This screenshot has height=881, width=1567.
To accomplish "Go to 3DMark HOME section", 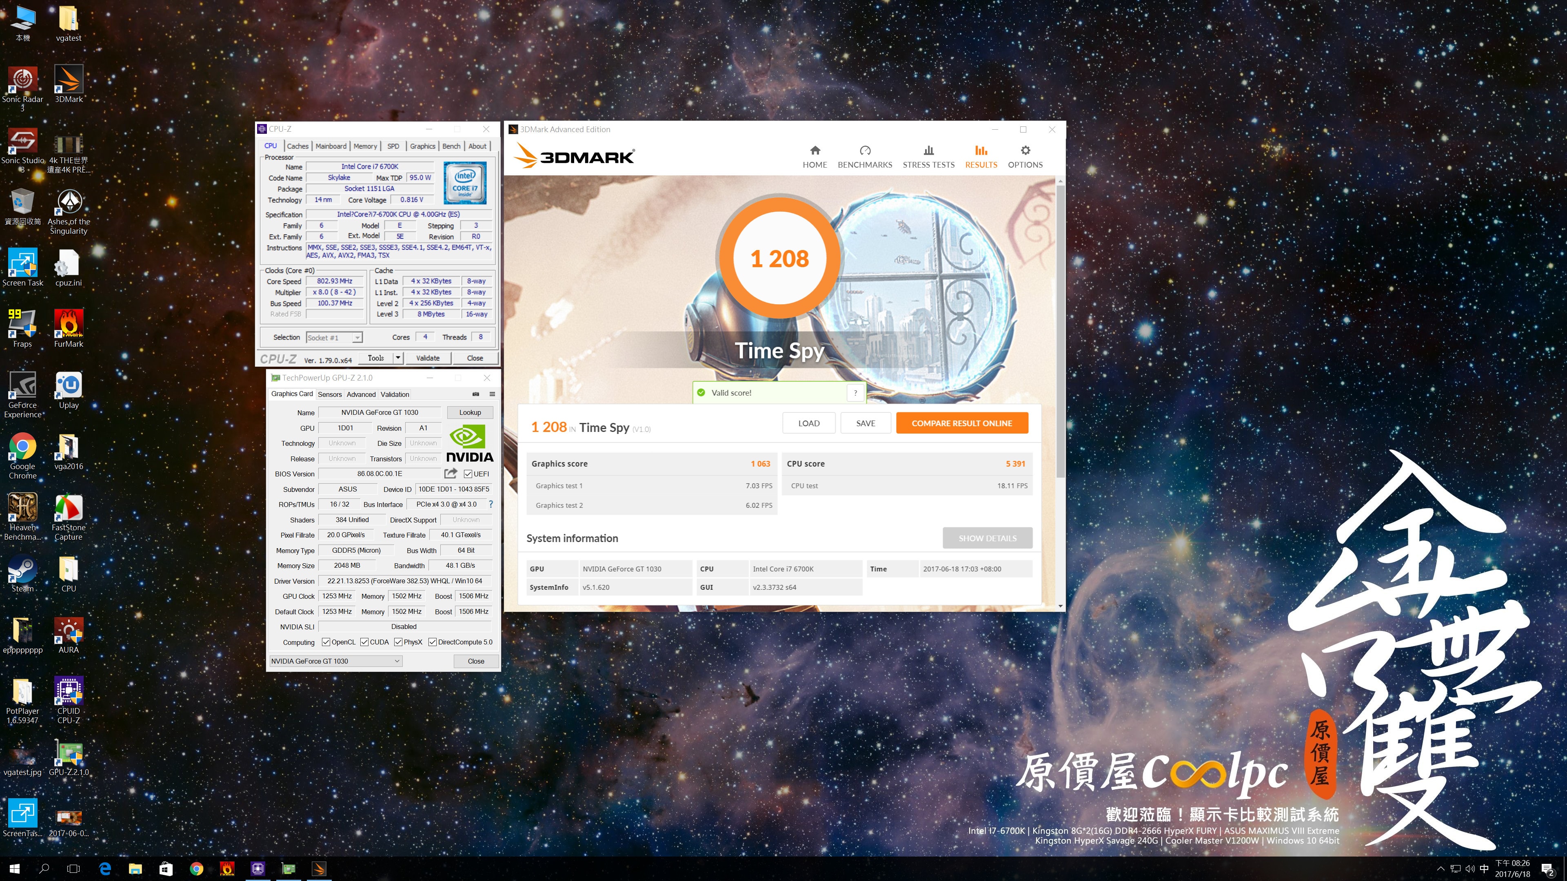I will [815, 157].
